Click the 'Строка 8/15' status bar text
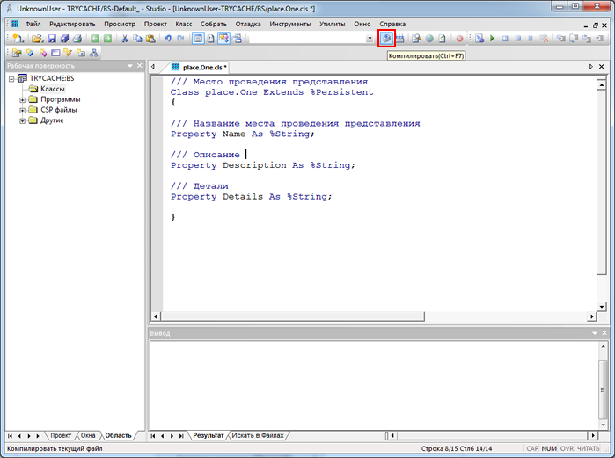 (438, 448)
